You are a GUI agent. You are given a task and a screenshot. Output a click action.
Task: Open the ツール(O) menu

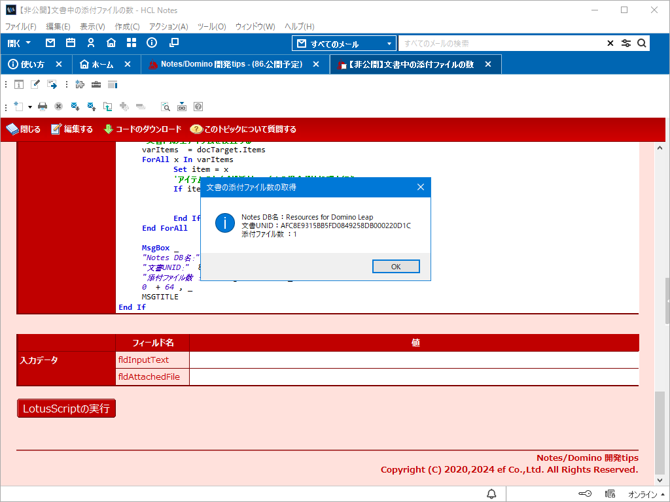[211, 27]
